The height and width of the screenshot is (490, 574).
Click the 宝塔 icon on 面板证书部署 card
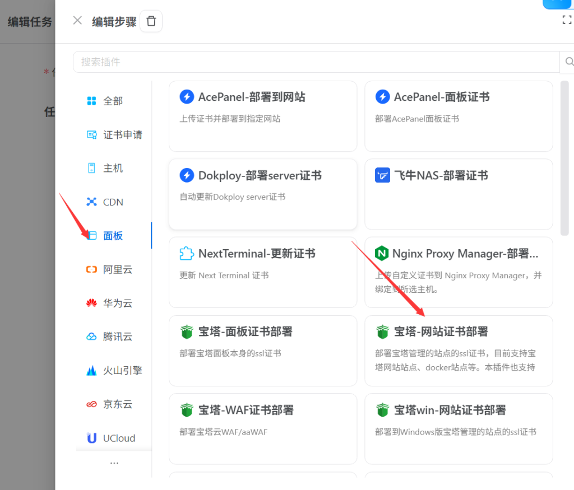click(187, 332)
